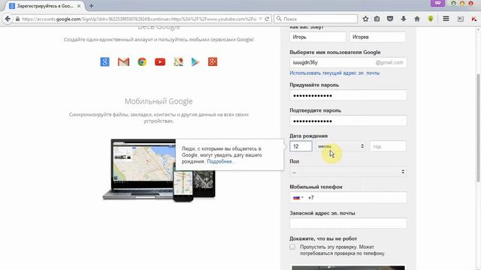Click the green download helper arrow icon
Viewport: 481px width, 270px height.
click(431, 19)
